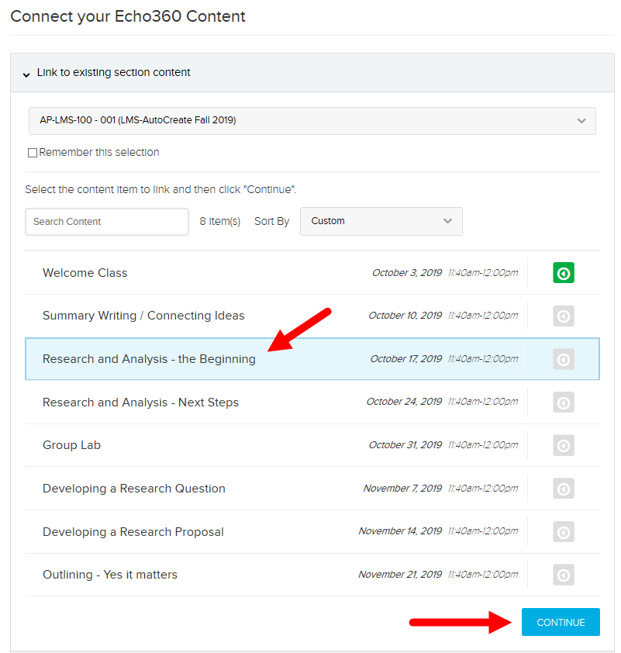Click the October 10, 2019 date

pyautogui.click(x=405, y=316)
